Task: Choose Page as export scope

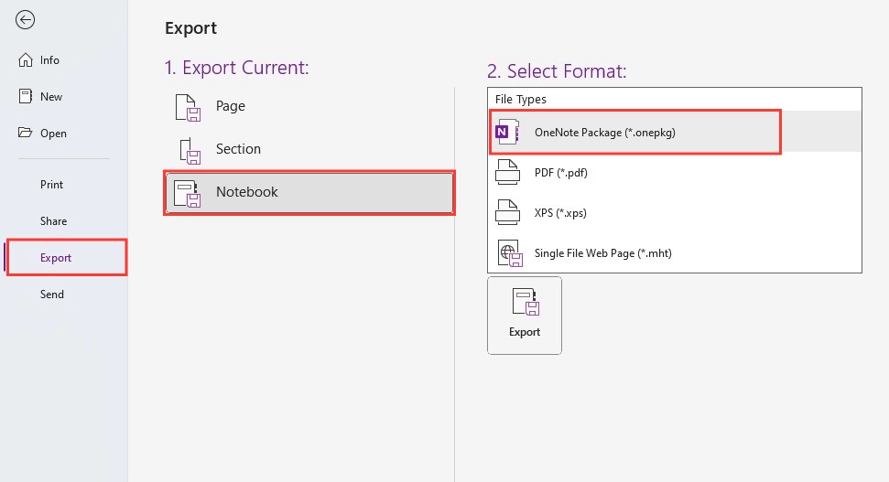Action: click(309, 106)
